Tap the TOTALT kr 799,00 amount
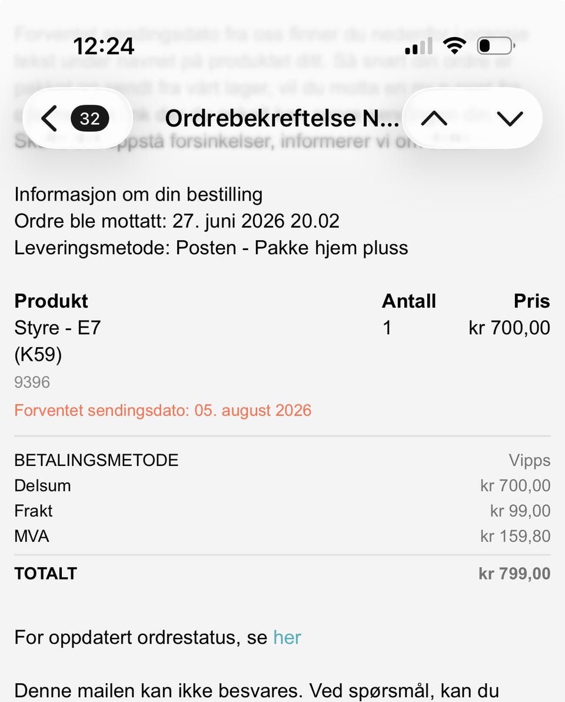The width and height of the screenshot is (565, 702). tap(514, 574)
